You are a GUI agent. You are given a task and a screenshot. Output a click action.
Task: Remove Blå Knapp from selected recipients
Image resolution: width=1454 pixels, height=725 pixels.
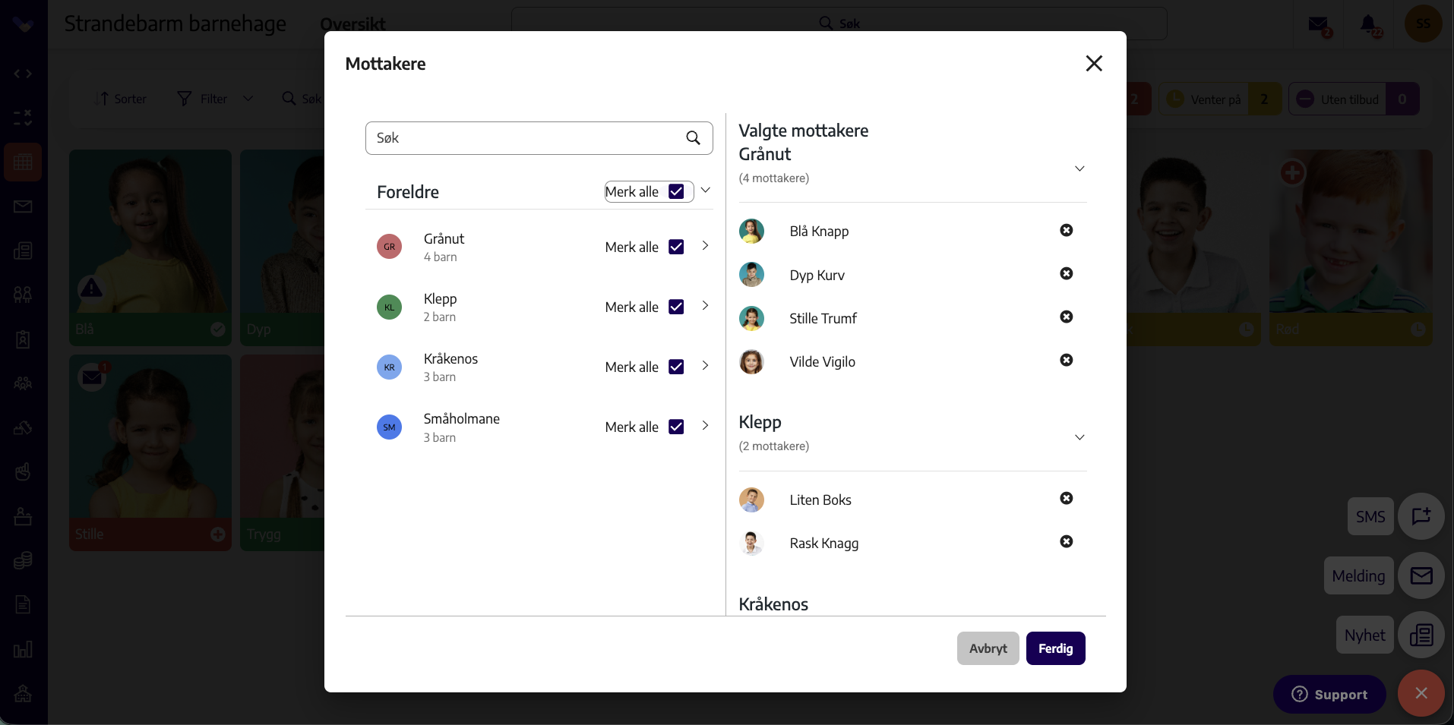pos(1067,230)
